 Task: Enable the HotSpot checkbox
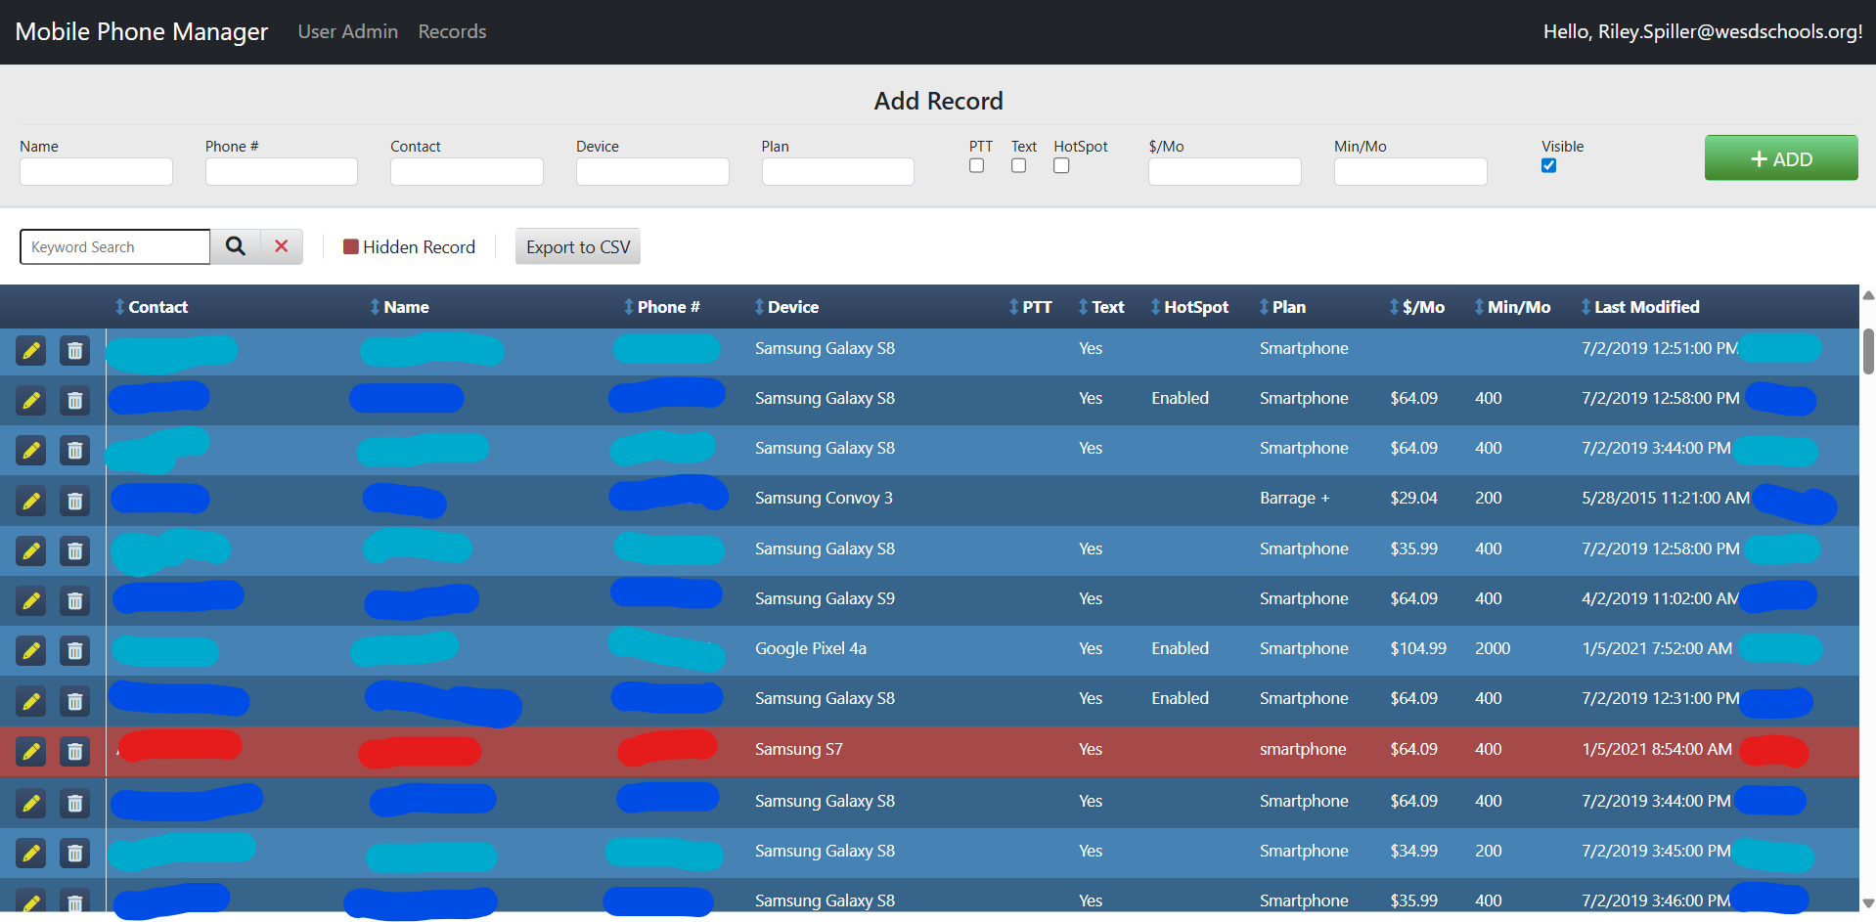click(1061, 165)
